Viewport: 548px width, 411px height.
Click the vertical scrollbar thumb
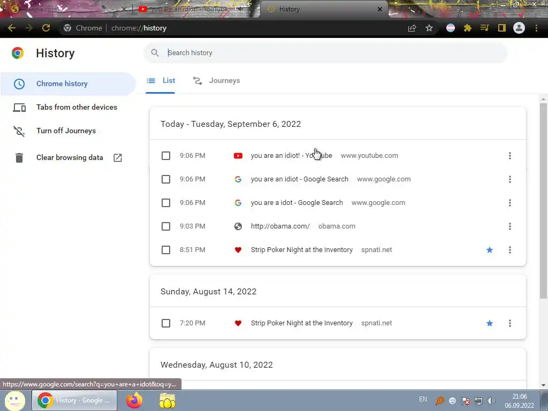coord(543,201)
